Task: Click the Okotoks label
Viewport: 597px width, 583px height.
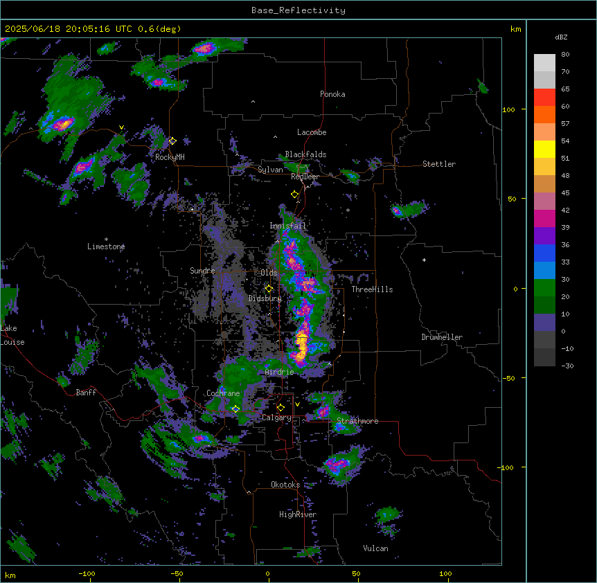Action: pos(285,485)
